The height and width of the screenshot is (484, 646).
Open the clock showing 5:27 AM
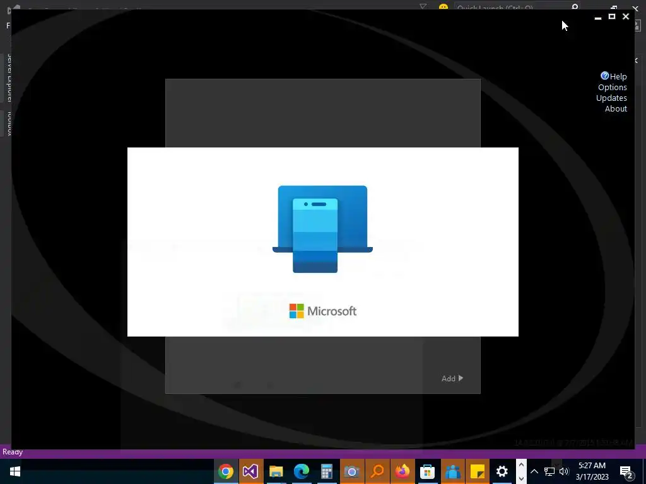[592, 471]
